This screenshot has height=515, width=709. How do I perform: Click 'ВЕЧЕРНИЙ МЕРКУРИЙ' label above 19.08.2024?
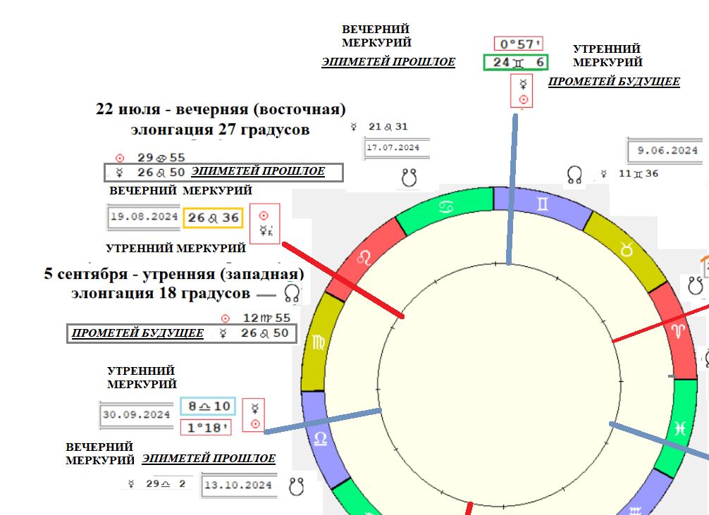pyautogui.click(x=181, y=191)
